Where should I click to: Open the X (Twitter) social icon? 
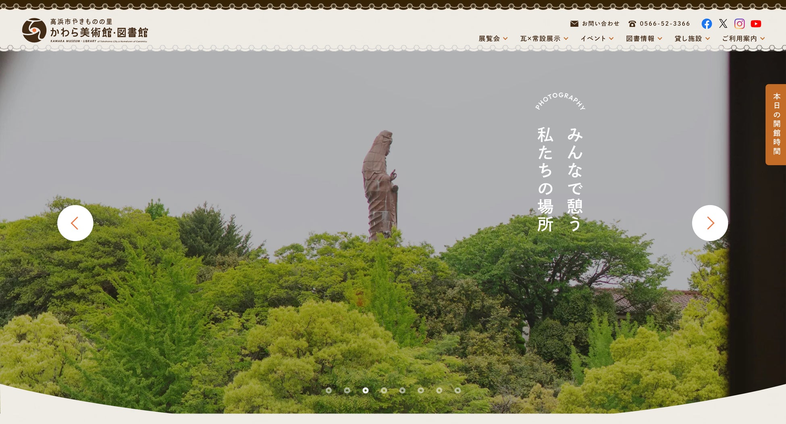(x=723, y=24)
